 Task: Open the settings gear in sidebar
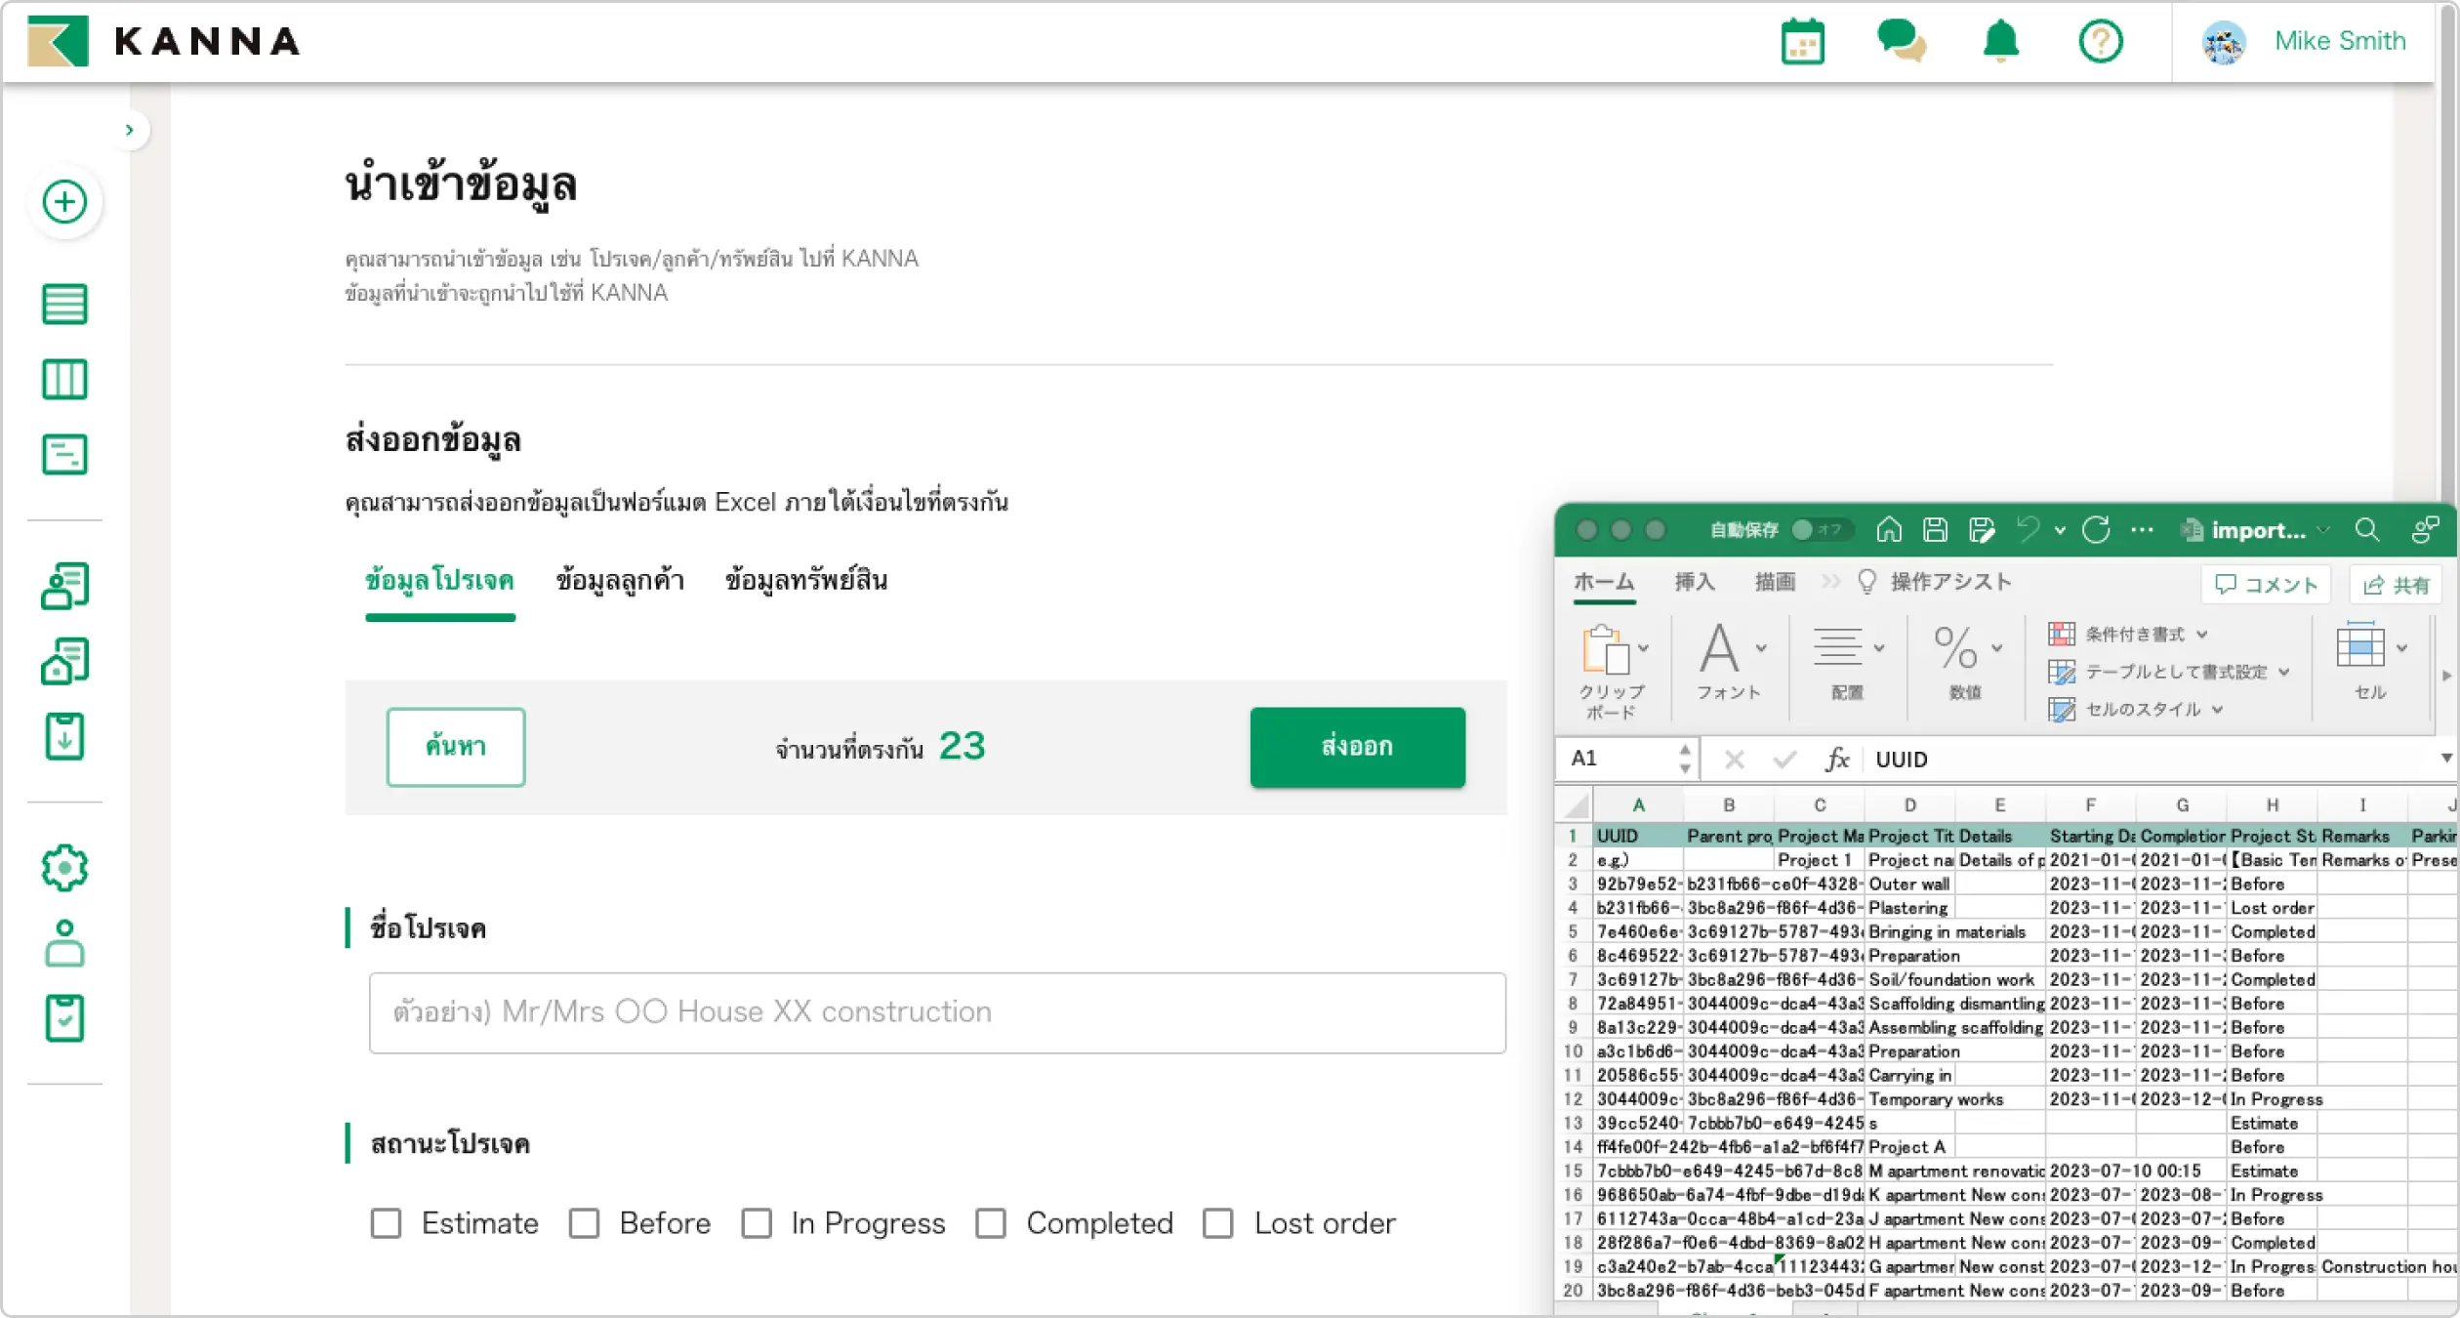64,867
